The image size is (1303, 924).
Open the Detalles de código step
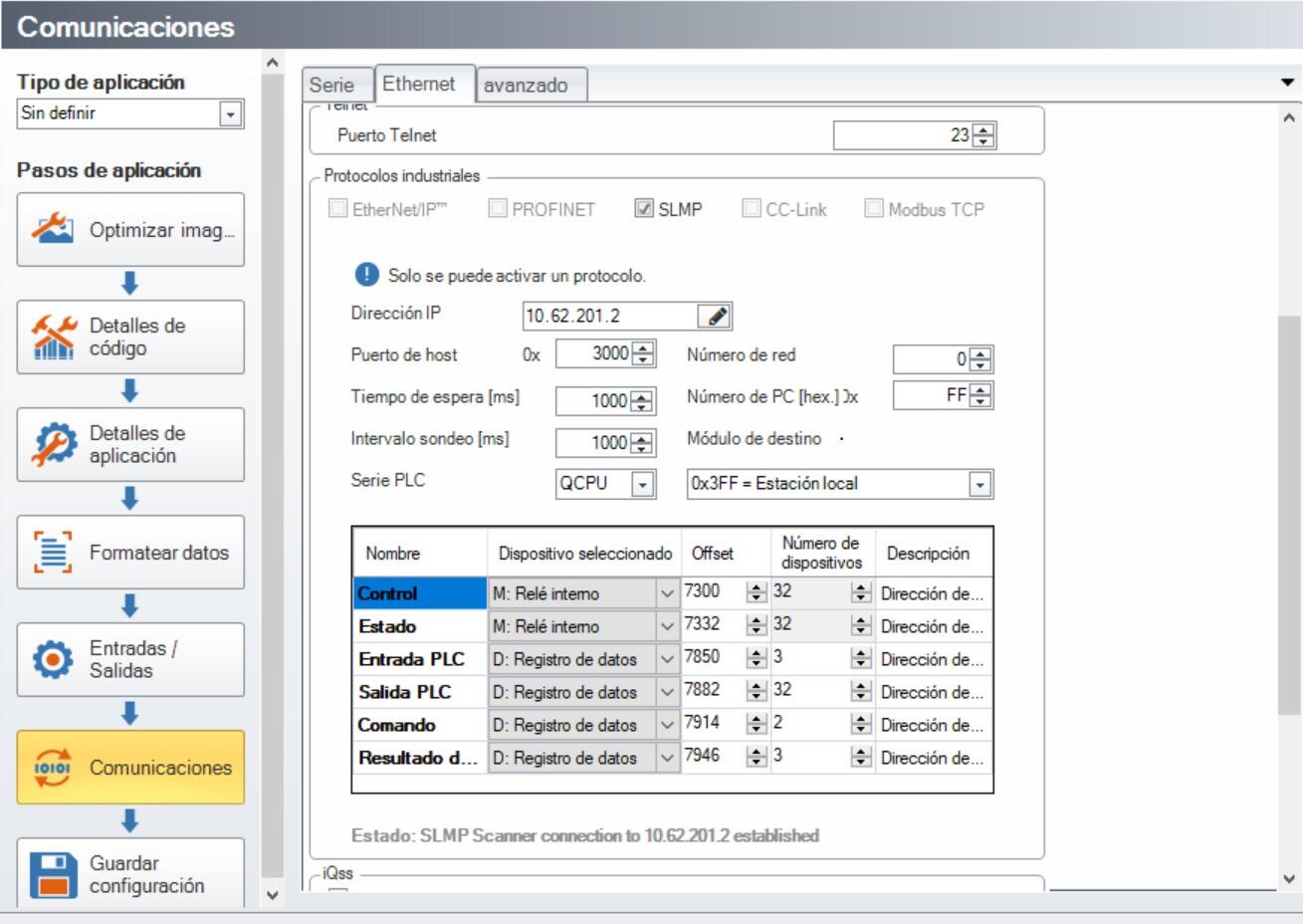[x=130, y=338]
